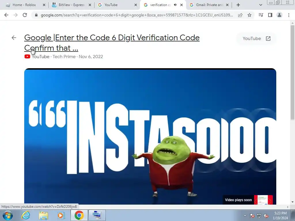This screenshot has height=221, width=295.
Task: Open the Action Center flag icon
Action: (252, 216)
